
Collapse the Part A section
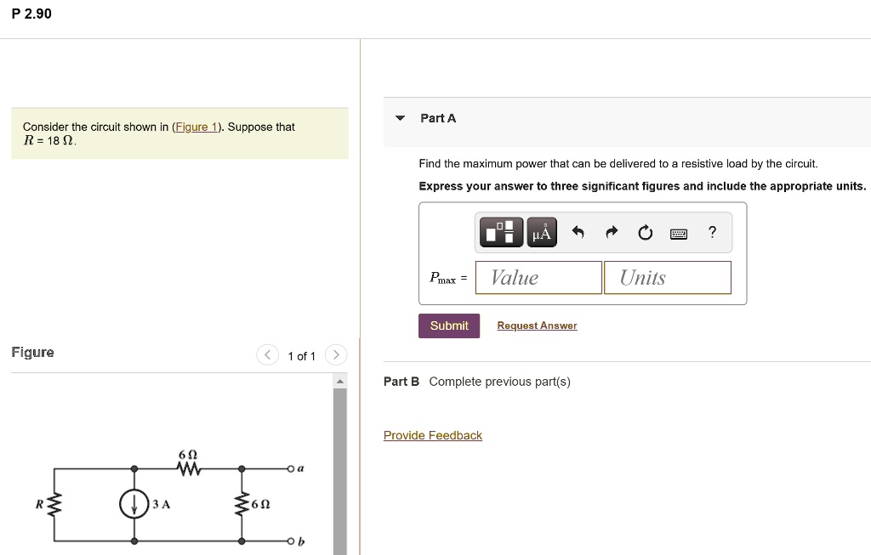[x=400, y=118]
